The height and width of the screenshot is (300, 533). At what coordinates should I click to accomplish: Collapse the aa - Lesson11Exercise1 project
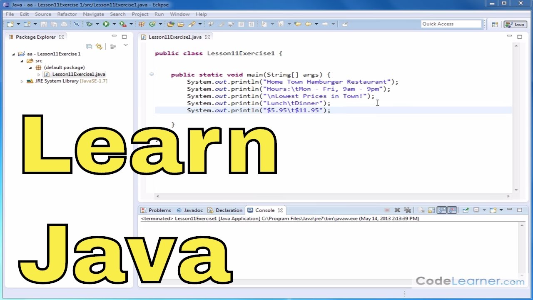[13, 54]
